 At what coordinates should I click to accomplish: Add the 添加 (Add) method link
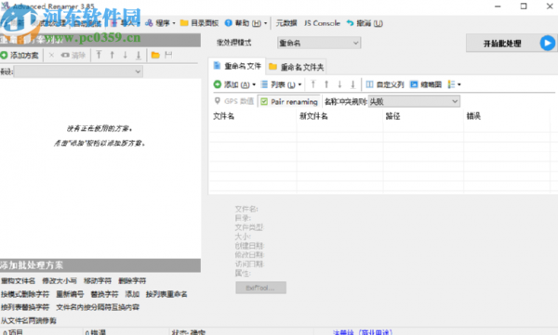[x=132, y=294]
